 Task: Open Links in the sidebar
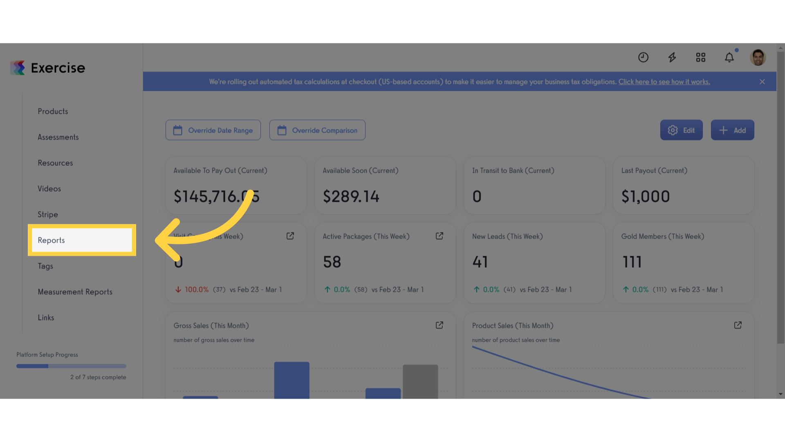(x=46, y=318)
